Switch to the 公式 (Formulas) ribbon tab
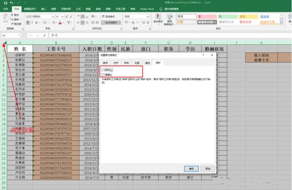The height and width of the screenshot is (190, 292). [78, 9]
